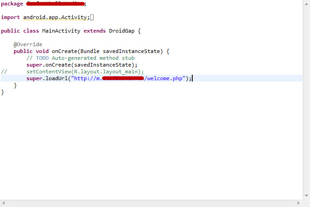Expand the folded imports marker

(x=92, y=18)
